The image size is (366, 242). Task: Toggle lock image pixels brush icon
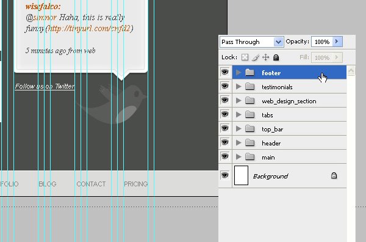click(x=256, y=57)
